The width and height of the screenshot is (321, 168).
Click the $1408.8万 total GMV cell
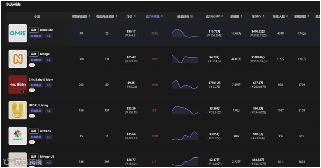point(258,59)
